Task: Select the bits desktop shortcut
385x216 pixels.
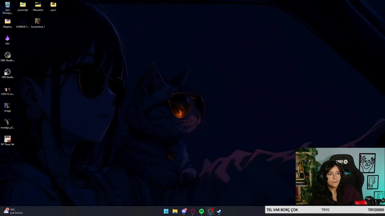Action: tap(8, 40)
